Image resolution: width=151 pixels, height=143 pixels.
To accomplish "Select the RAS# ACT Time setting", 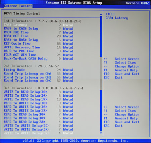I will pyautogui.click(x=39, y=36).
